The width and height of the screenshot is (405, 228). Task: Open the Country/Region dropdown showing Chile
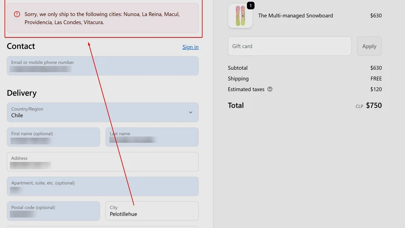click(x=103, y=112)
